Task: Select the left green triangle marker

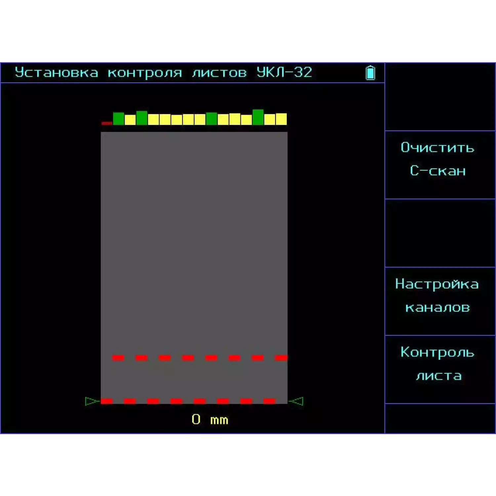Action: [x=92, y=401]
